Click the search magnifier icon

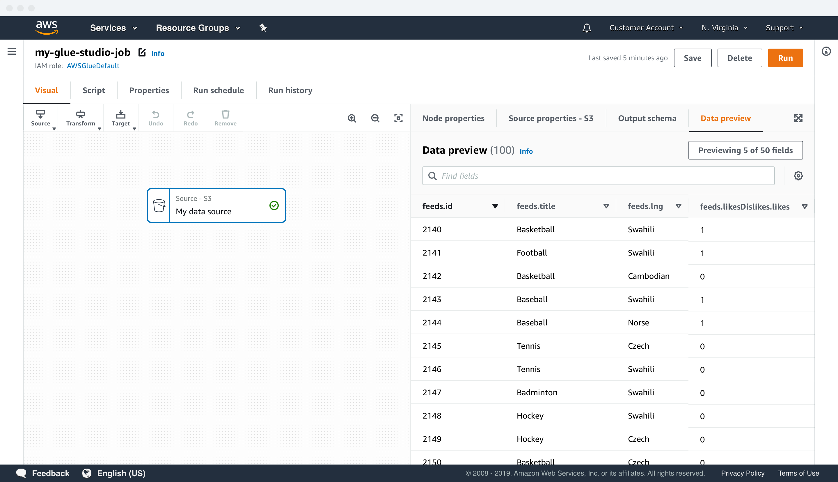coord(432,176)
